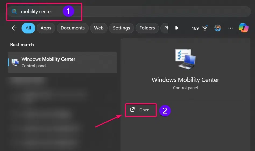Viewport: 255px width, 151px height.
Task: Click the large Windows Mobility Center preview icon
Action: pyautogui.click(x=185, y=59)
